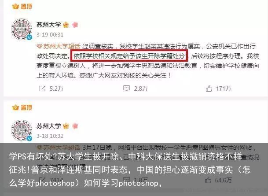Click the pink flower badge on second post
The image size is (268, 196).
click(75, 126)
